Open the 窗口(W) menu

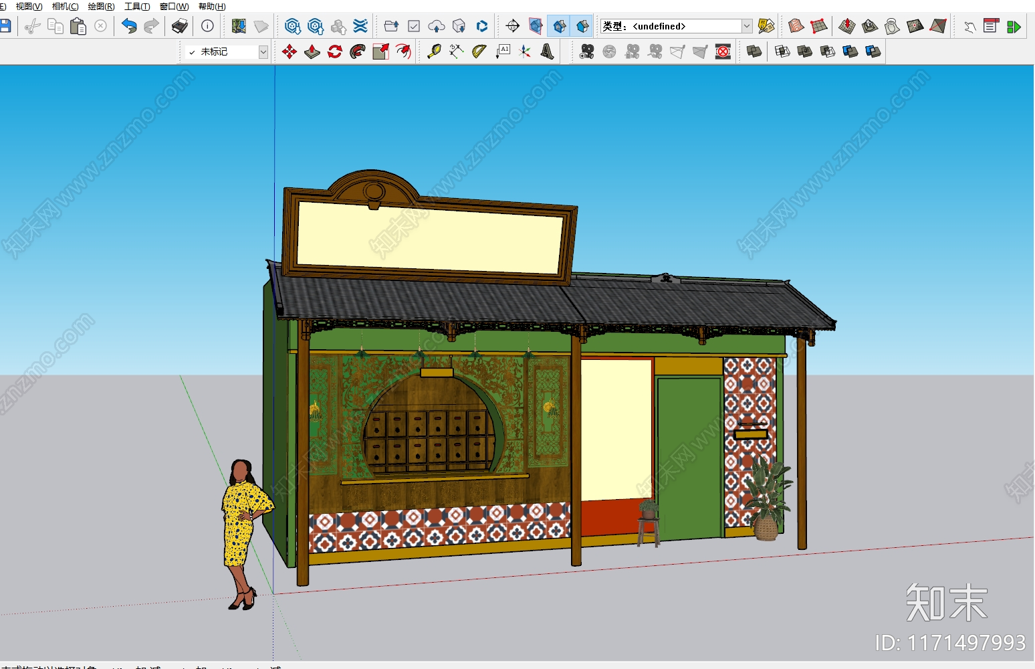click(x=174, y=6)
